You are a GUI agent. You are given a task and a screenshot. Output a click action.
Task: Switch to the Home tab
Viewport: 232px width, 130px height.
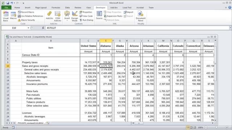point(17,8)
